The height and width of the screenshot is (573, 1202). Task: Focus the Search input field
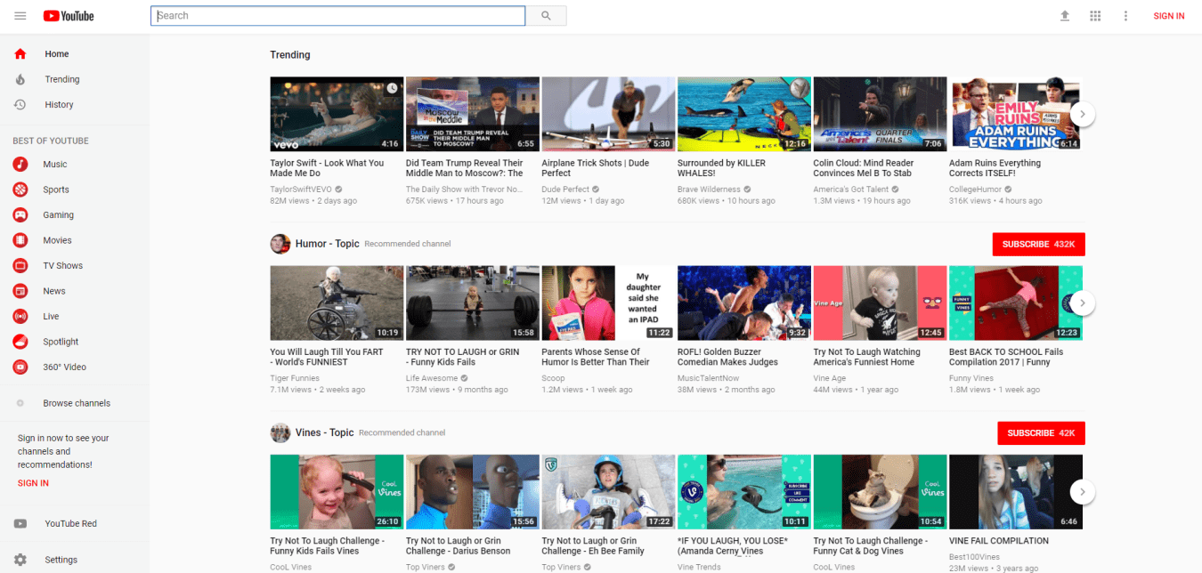pyautogui.click(x=338, y=16)
